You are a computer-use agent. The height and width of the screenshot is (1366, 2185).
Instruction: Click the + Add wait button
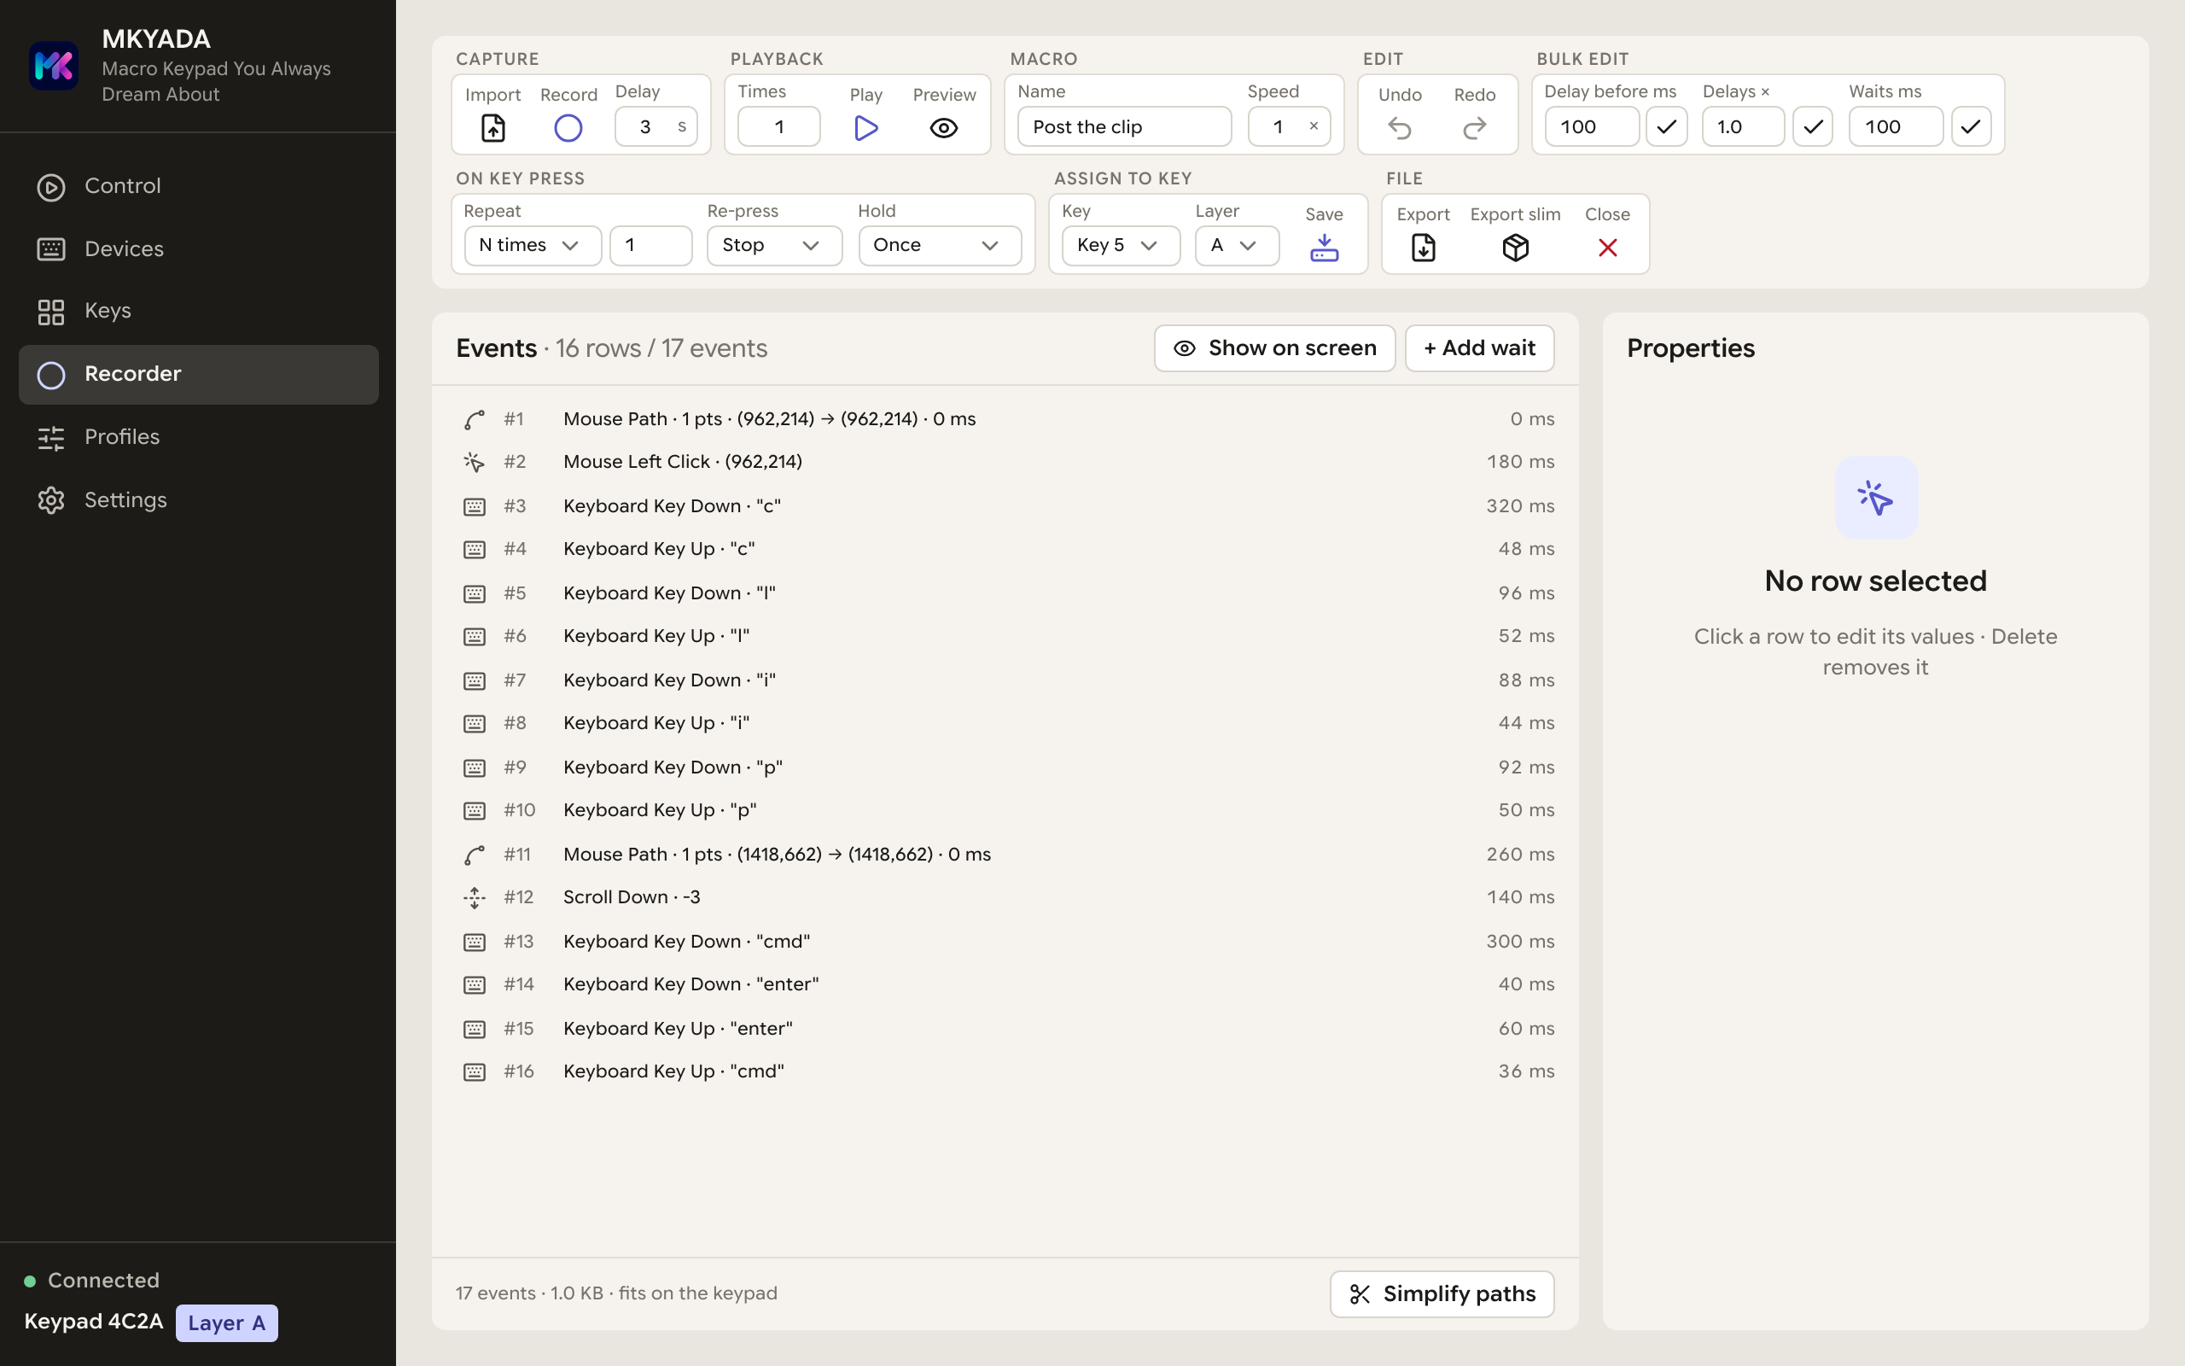[x=1479, y=347]
